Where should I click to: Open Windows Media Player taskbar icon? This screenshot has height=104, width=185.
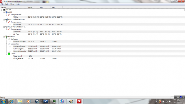(x=28, y=101)
